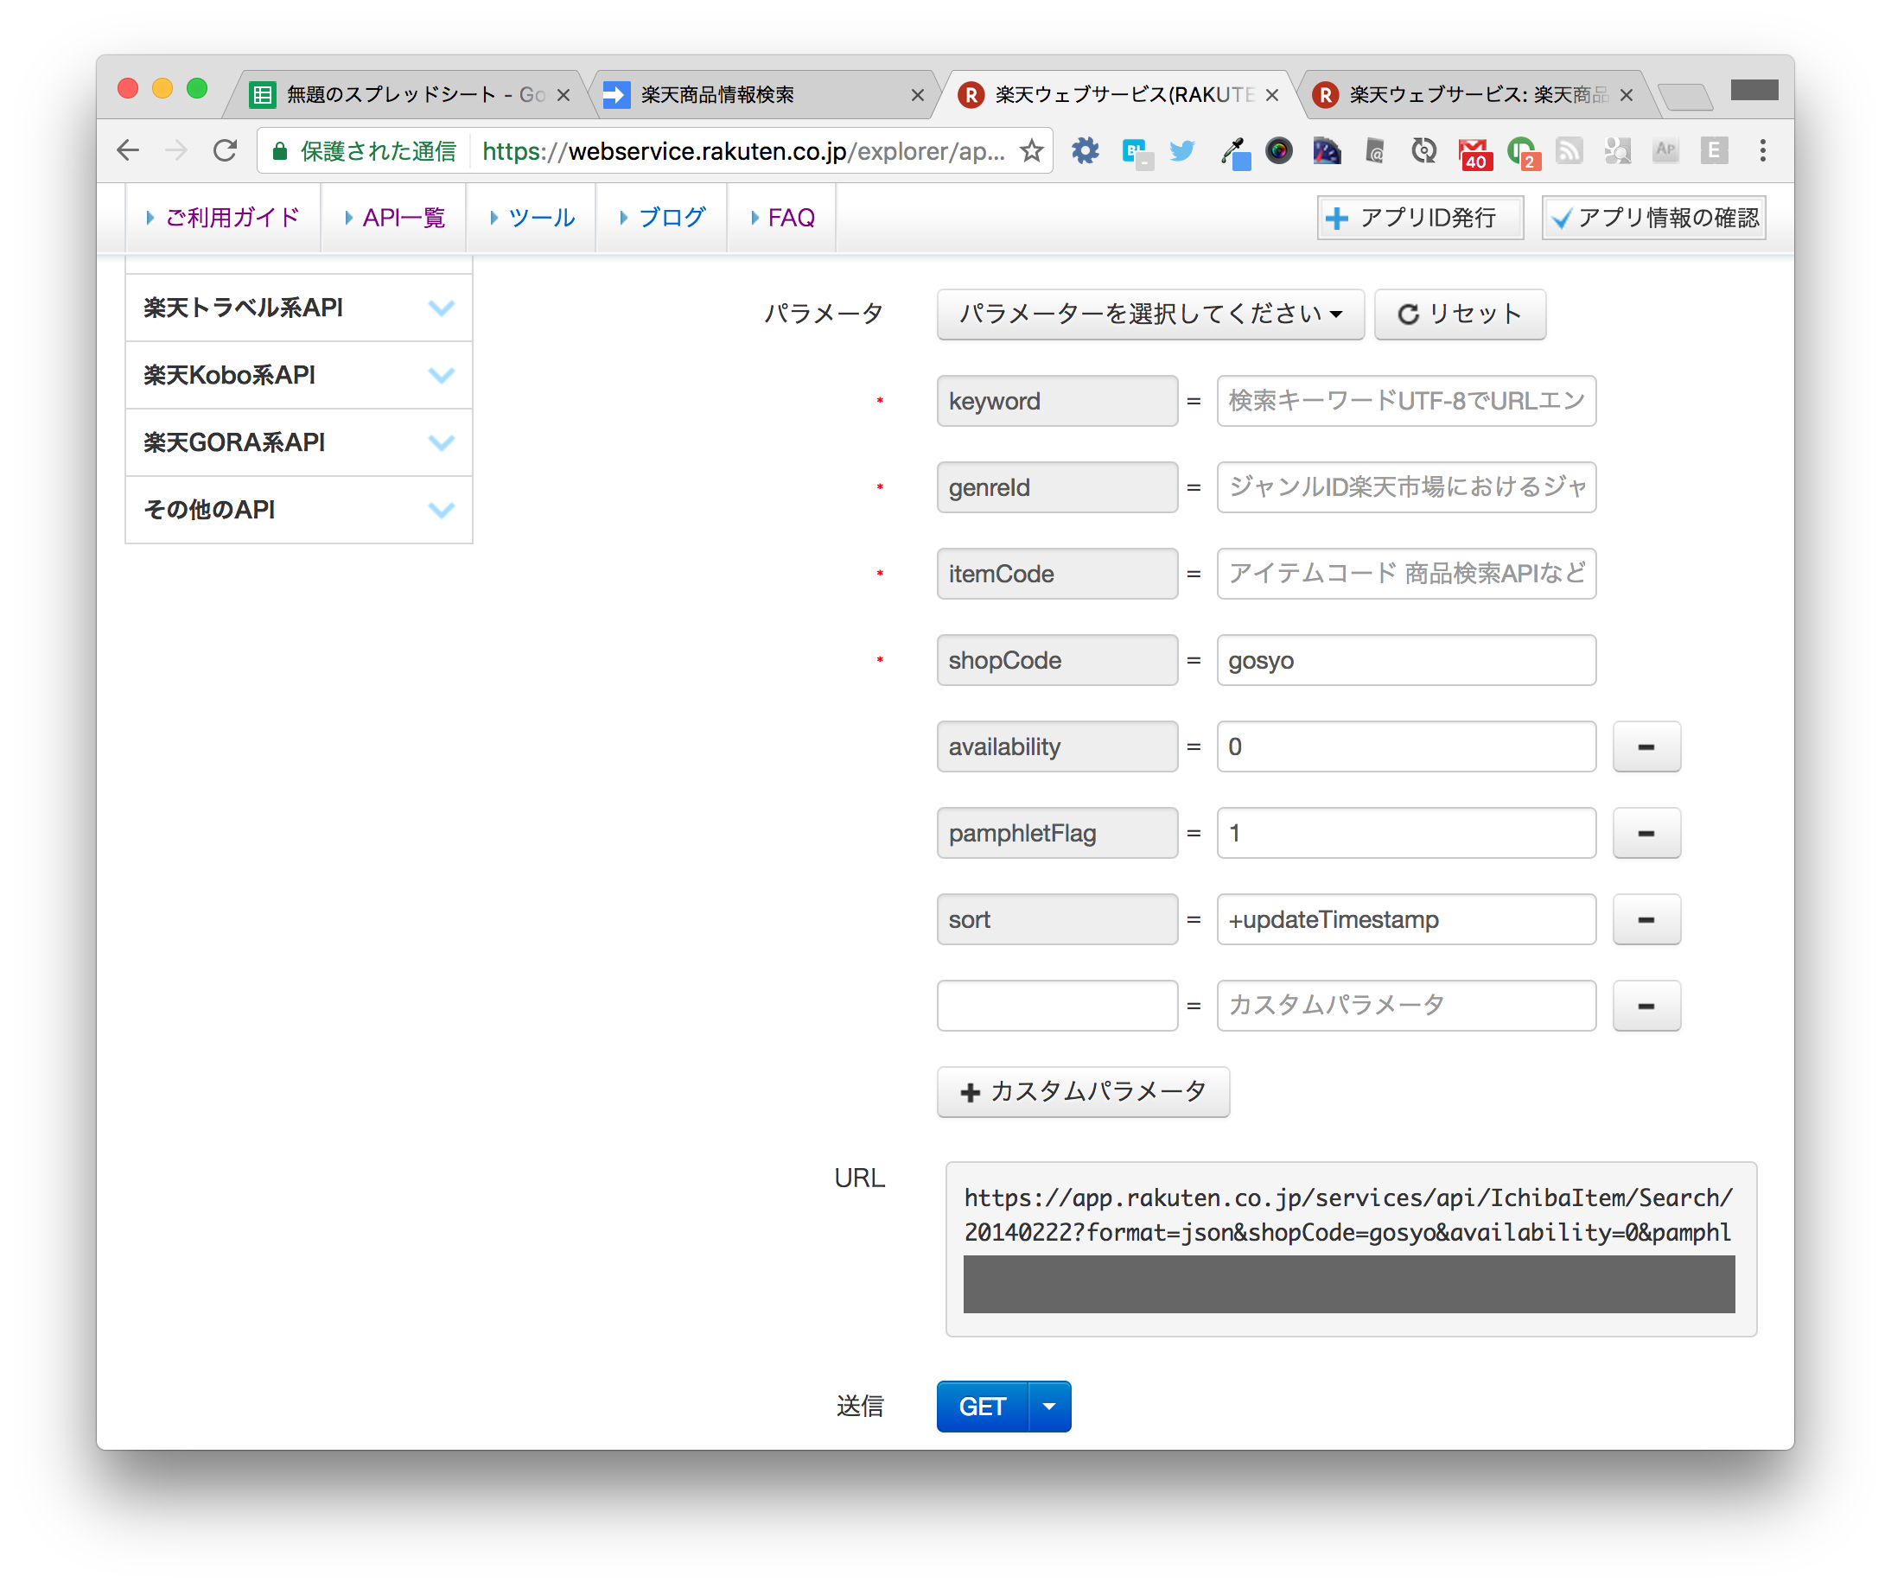Open the Chrome three-dot menu
Image resolution: width=1891 pixels, height=1588 pixels.
pyautogui.click(x=1762, y=150)
